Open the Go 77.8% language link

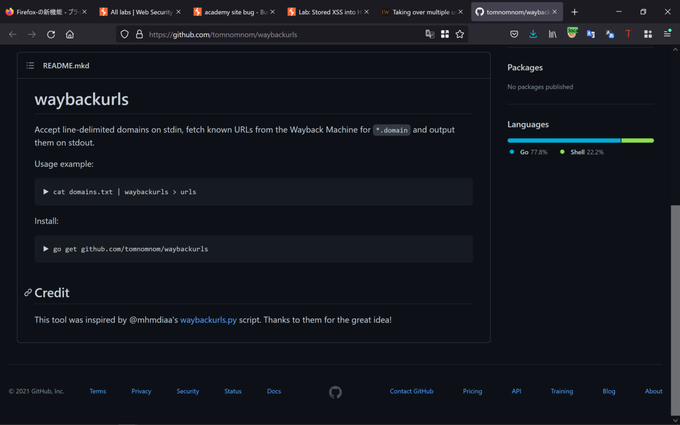[529, 152]
